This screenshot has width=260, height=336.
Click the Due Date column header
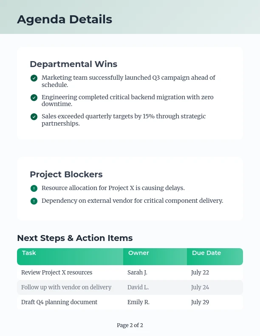[206, 253]
